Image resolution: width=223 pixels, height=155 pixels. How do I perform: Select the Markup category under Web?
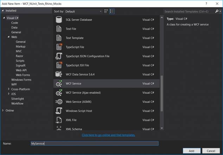pos(21,46)
